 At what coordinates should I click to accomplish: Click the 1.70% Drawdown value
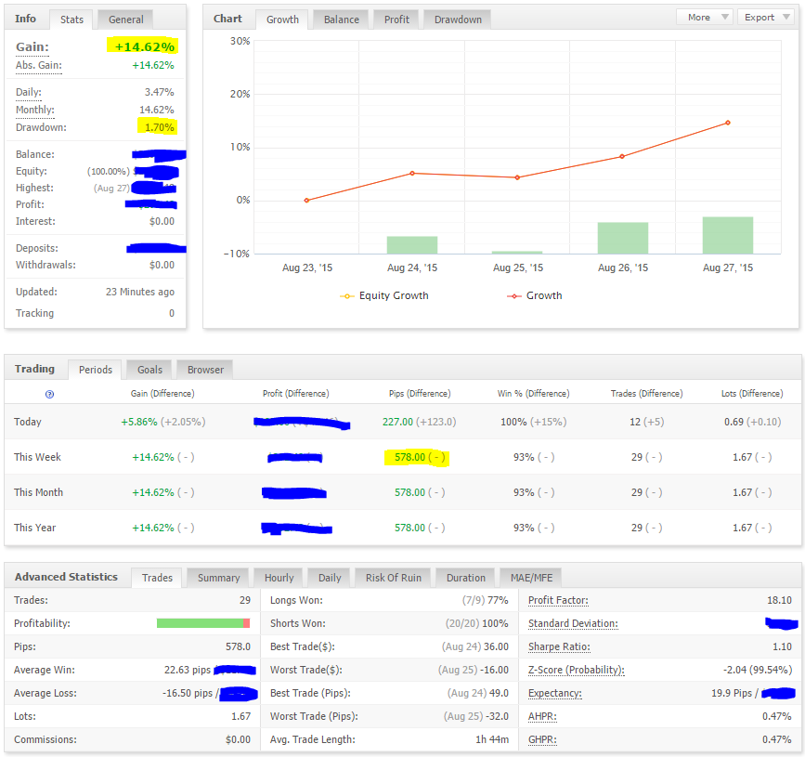159,127
